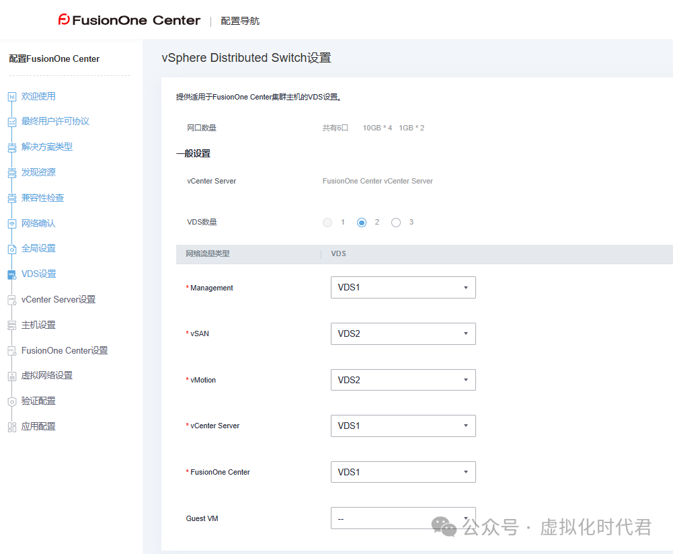The width and height of the screenshot is (673, 554).
Task: Click the 网络流量类型 column header
Action: (x=208, y=253)
